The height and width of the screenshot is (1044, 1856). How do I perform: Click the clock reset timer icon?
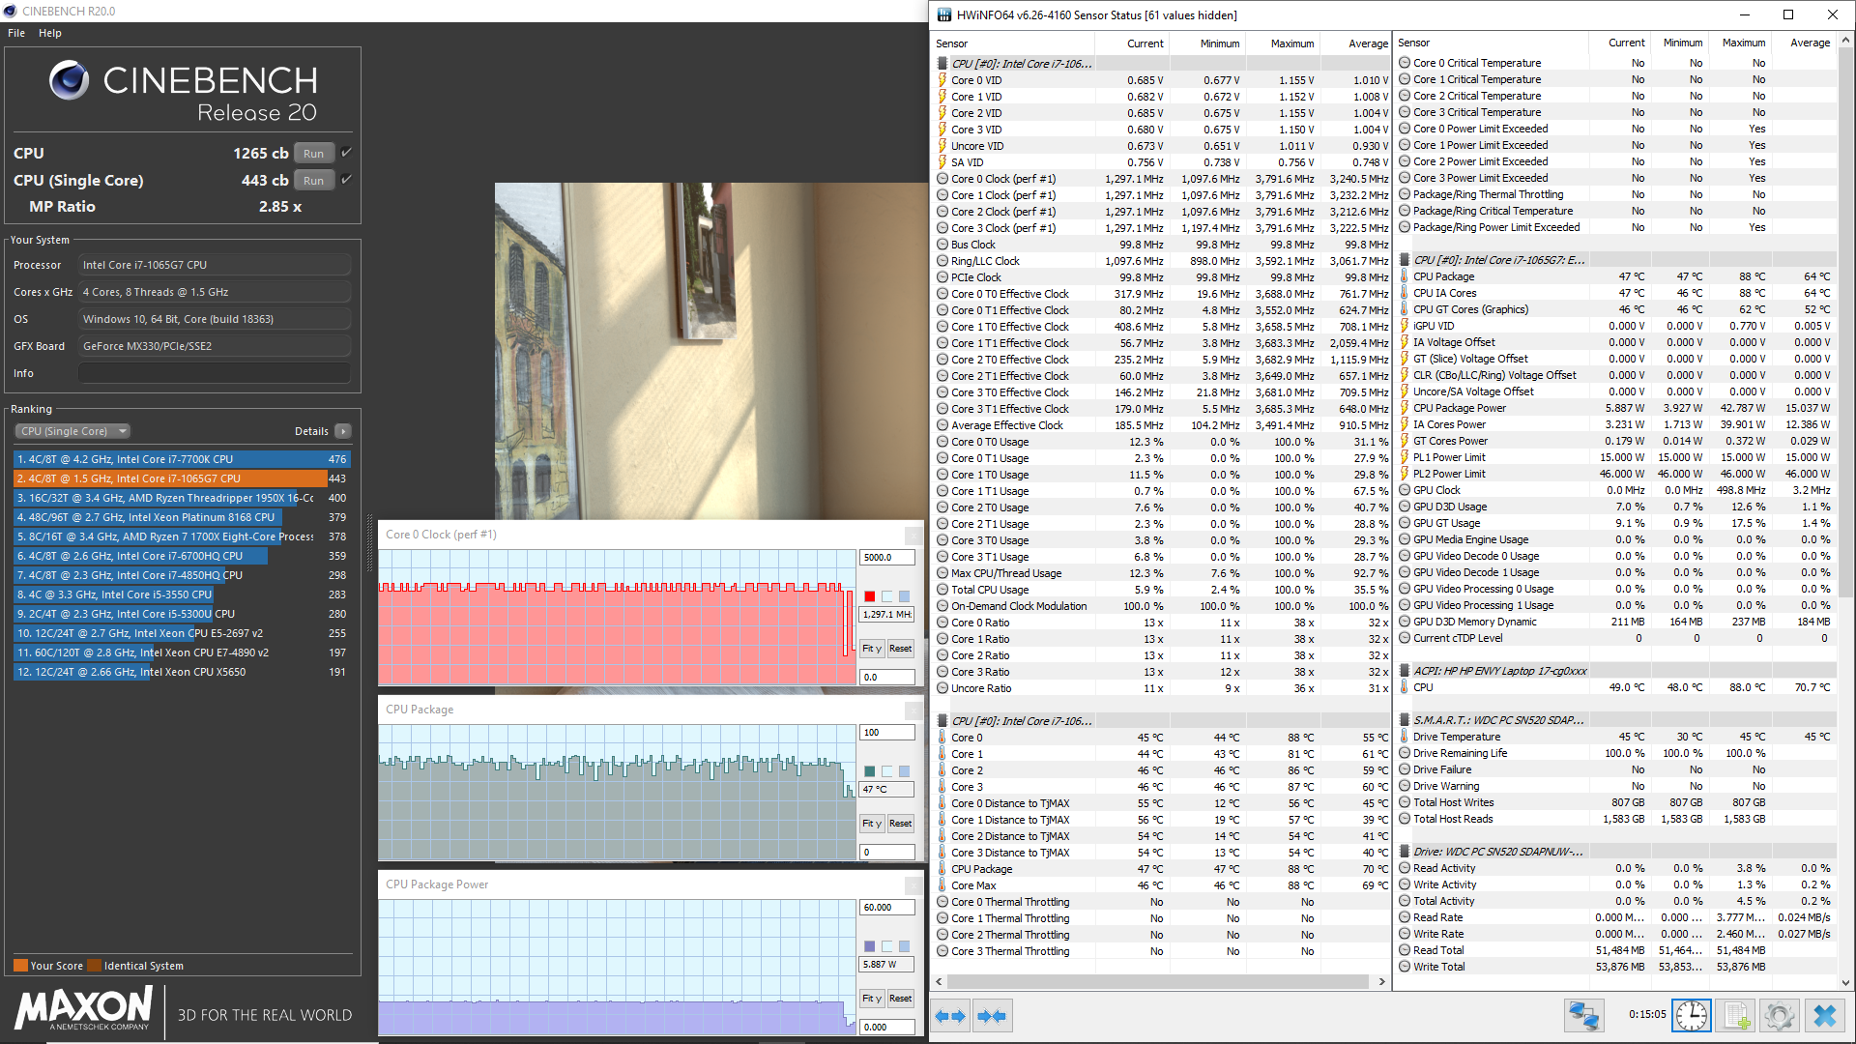point(1691,1016)
